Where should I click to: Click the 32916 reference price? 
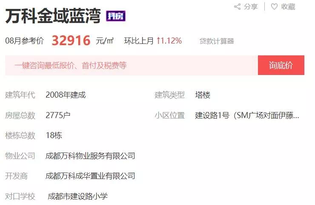point(71,40)
